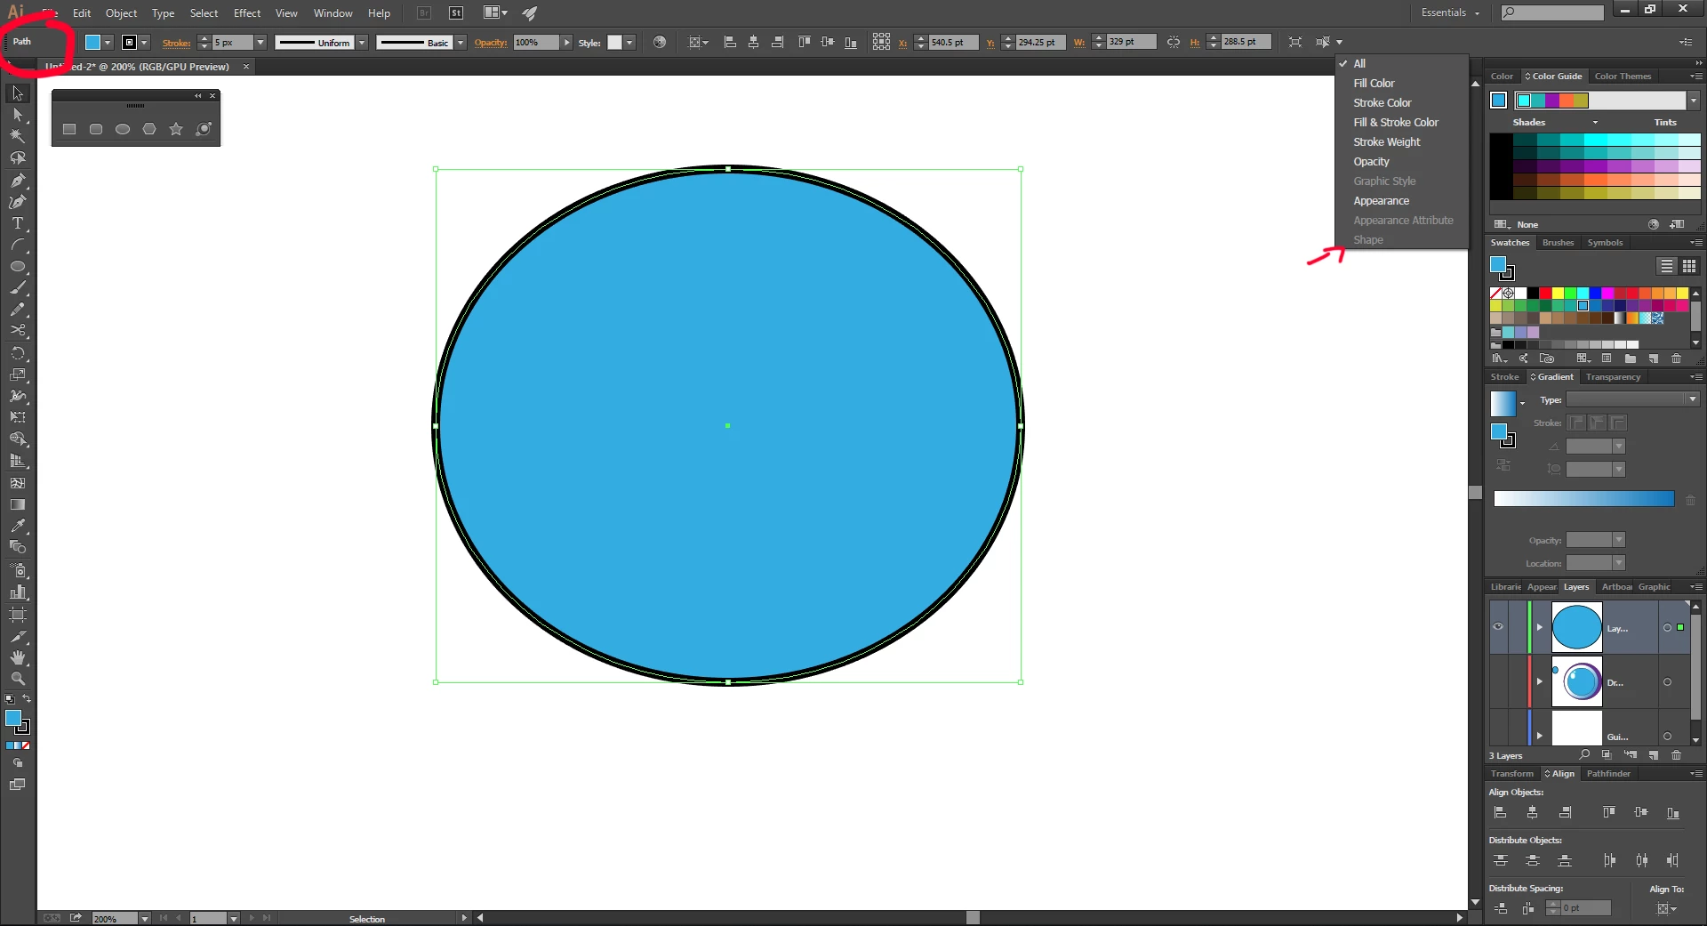Open Essentials workspace switcher
This screenshot has height=926, width=1707.
coord(1450,12)
